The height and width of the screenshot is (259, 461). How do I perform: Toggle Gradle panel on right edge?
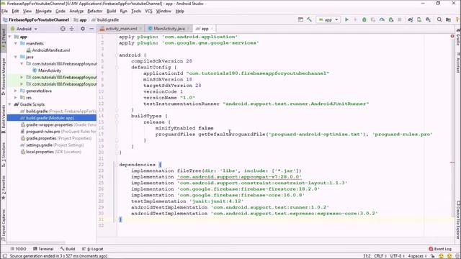tap(458, 38)
